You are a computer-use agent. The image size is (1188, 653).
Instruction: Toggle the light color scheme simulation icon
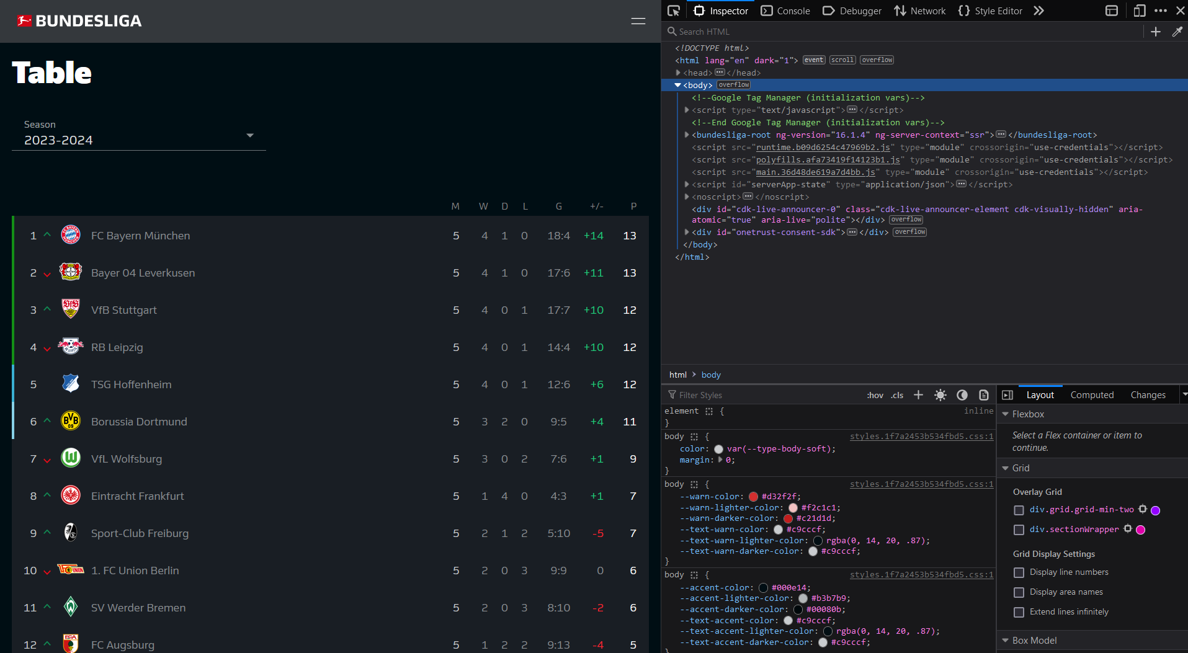(940, 395)
